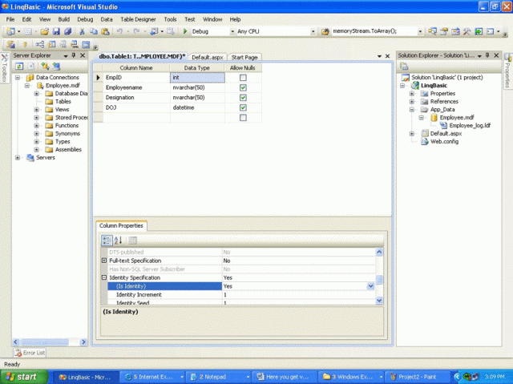Select Web.config in Solution Explorer

pos(444,141)
